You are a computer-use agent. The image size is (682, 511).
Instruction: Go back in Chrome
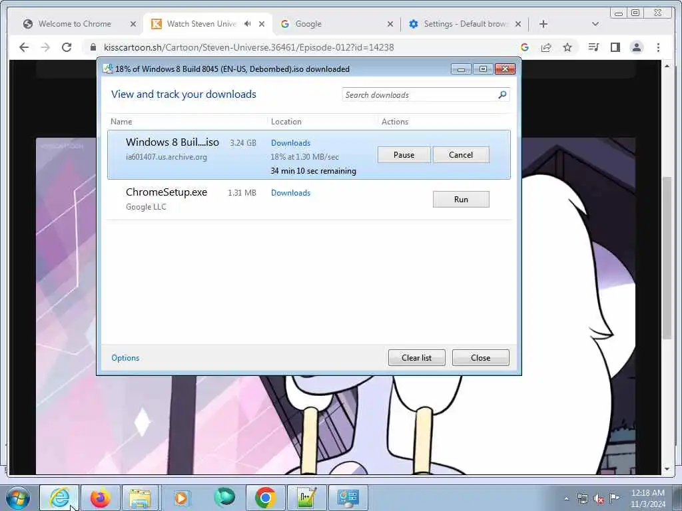click(x=24, y=47)
